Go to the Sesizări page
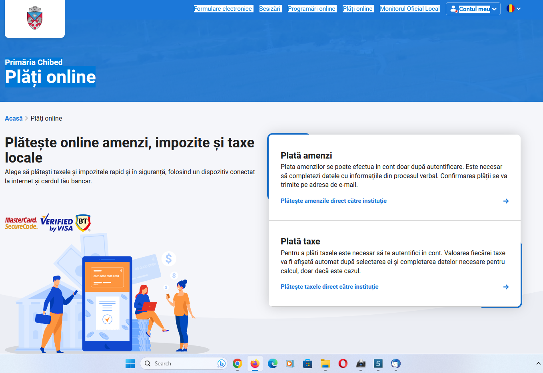 coord(270,9)
